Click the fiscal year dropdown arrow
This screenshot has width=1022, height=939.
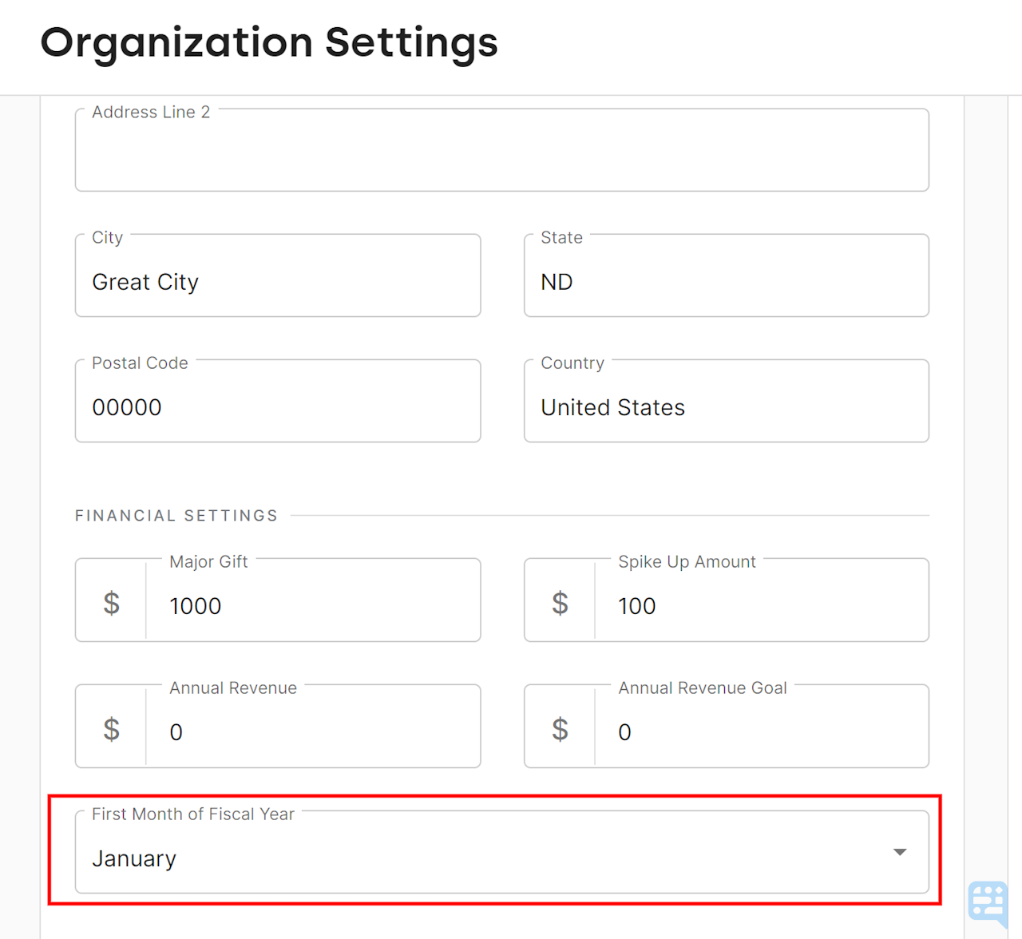900,853
